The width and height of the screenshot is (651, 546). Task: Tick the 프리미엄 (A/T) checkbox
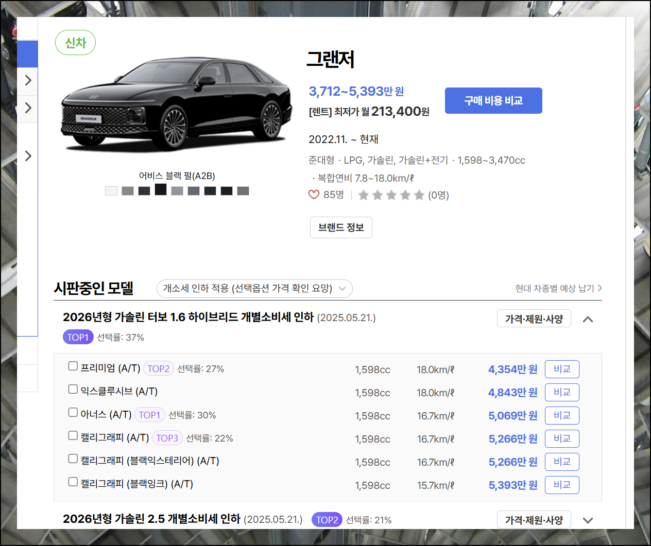tap(73, 366)
